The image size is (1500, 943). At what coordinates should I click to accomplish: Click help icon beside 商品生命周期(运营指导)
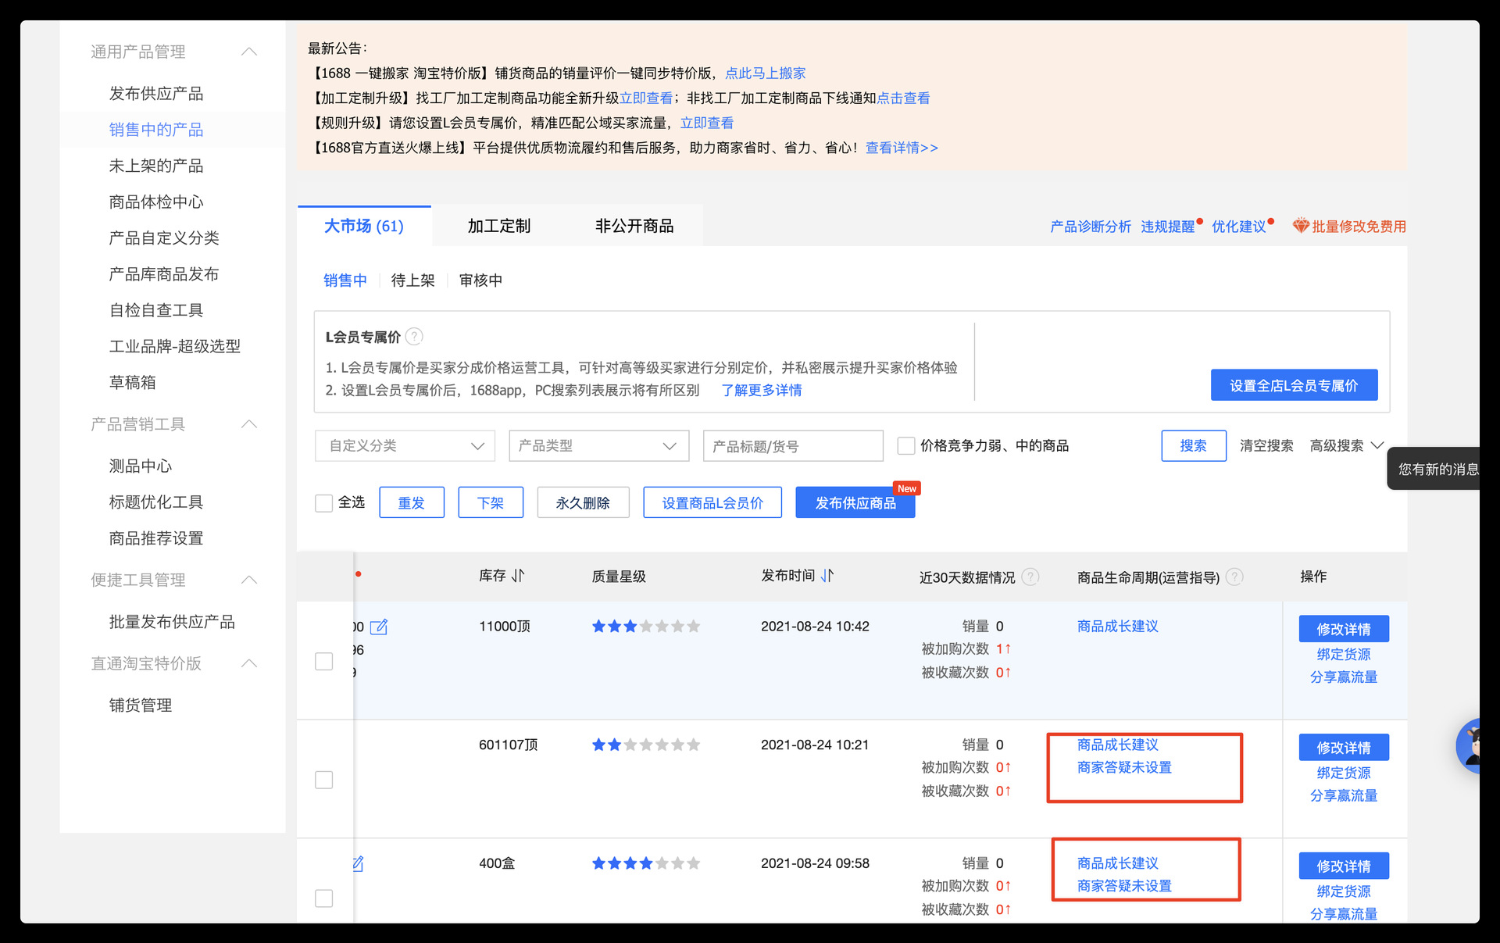click(x=1234, y=577)
